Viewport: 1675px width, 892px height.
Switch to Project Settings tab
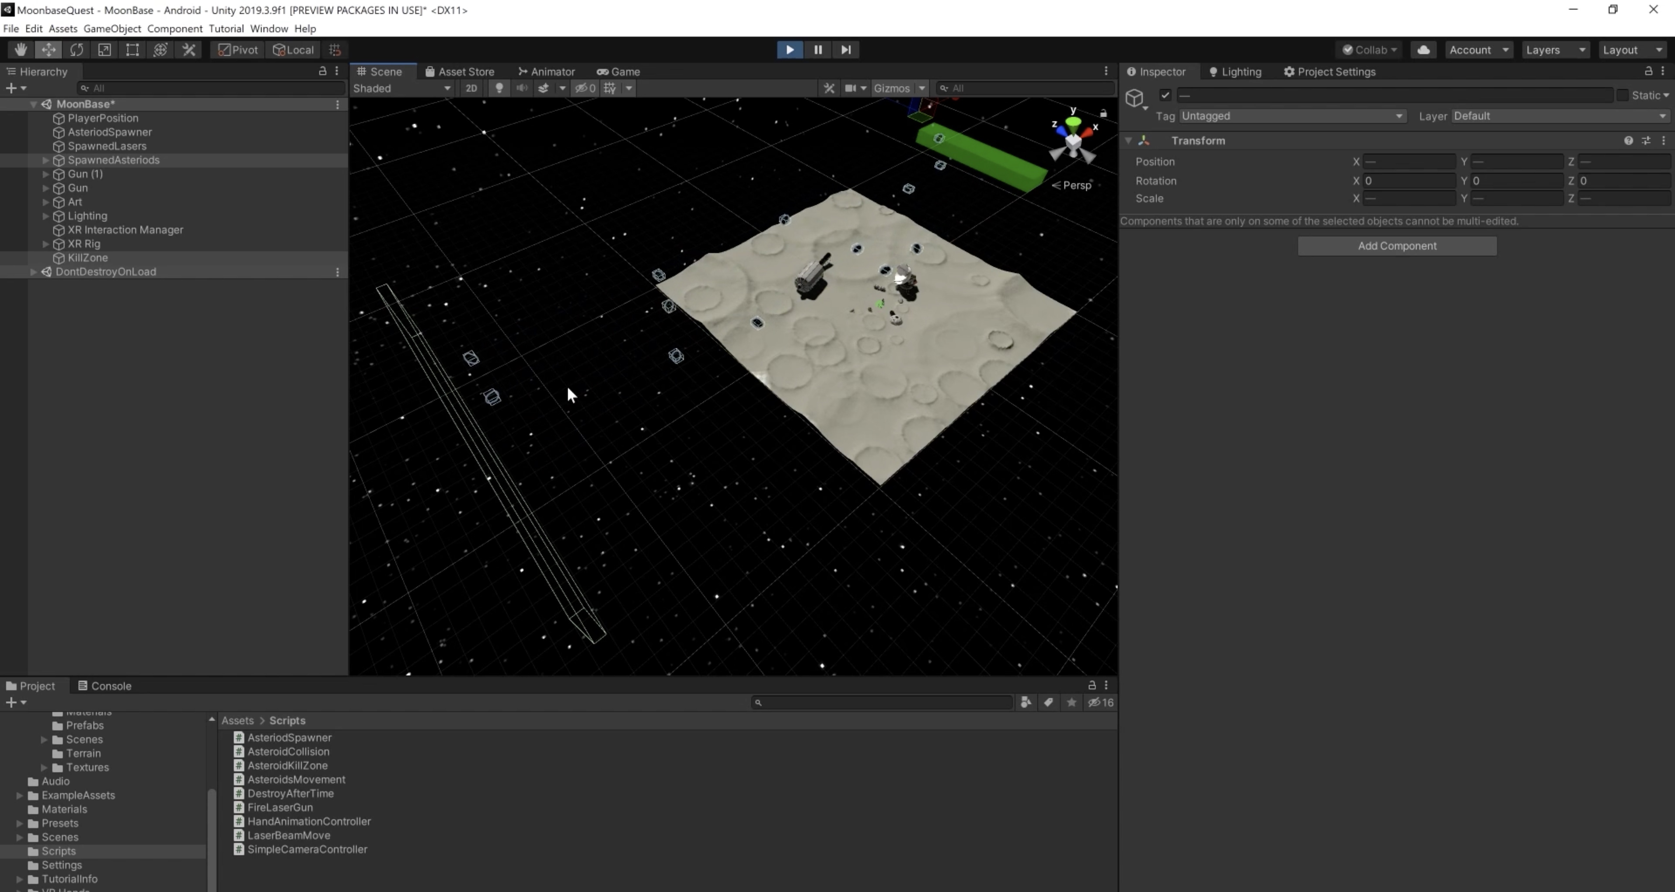tap(1330, 72)
